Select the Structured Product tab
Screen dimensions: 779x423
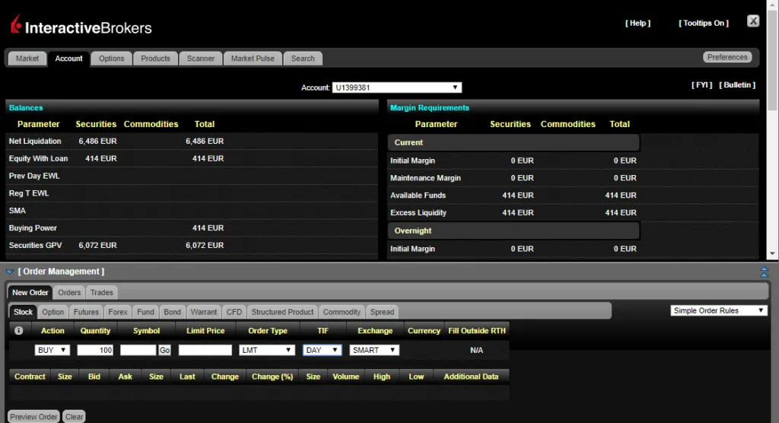click(x=282, y=312)
